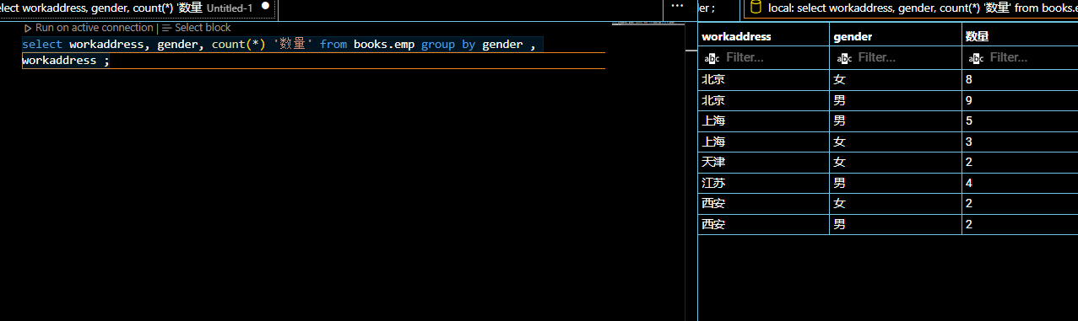Select the count cell showing 9
The height and width of the screenshot is (321, 1078).
[x=1020, y=100]
